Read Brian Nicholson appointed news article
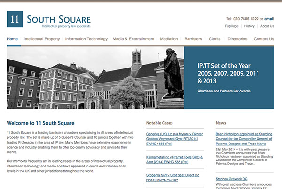 (244, 139)
